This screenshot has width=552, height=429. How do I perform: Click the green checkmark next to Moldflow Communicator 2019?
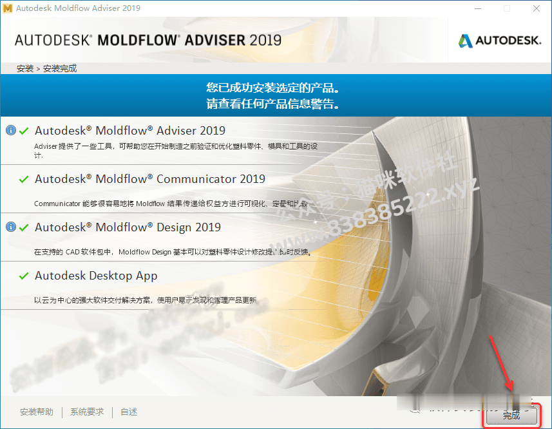[x=24, y=179]
